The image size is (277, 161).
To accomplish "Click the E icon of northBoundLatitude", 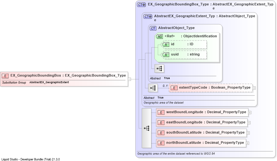I will tap(161, 143).
